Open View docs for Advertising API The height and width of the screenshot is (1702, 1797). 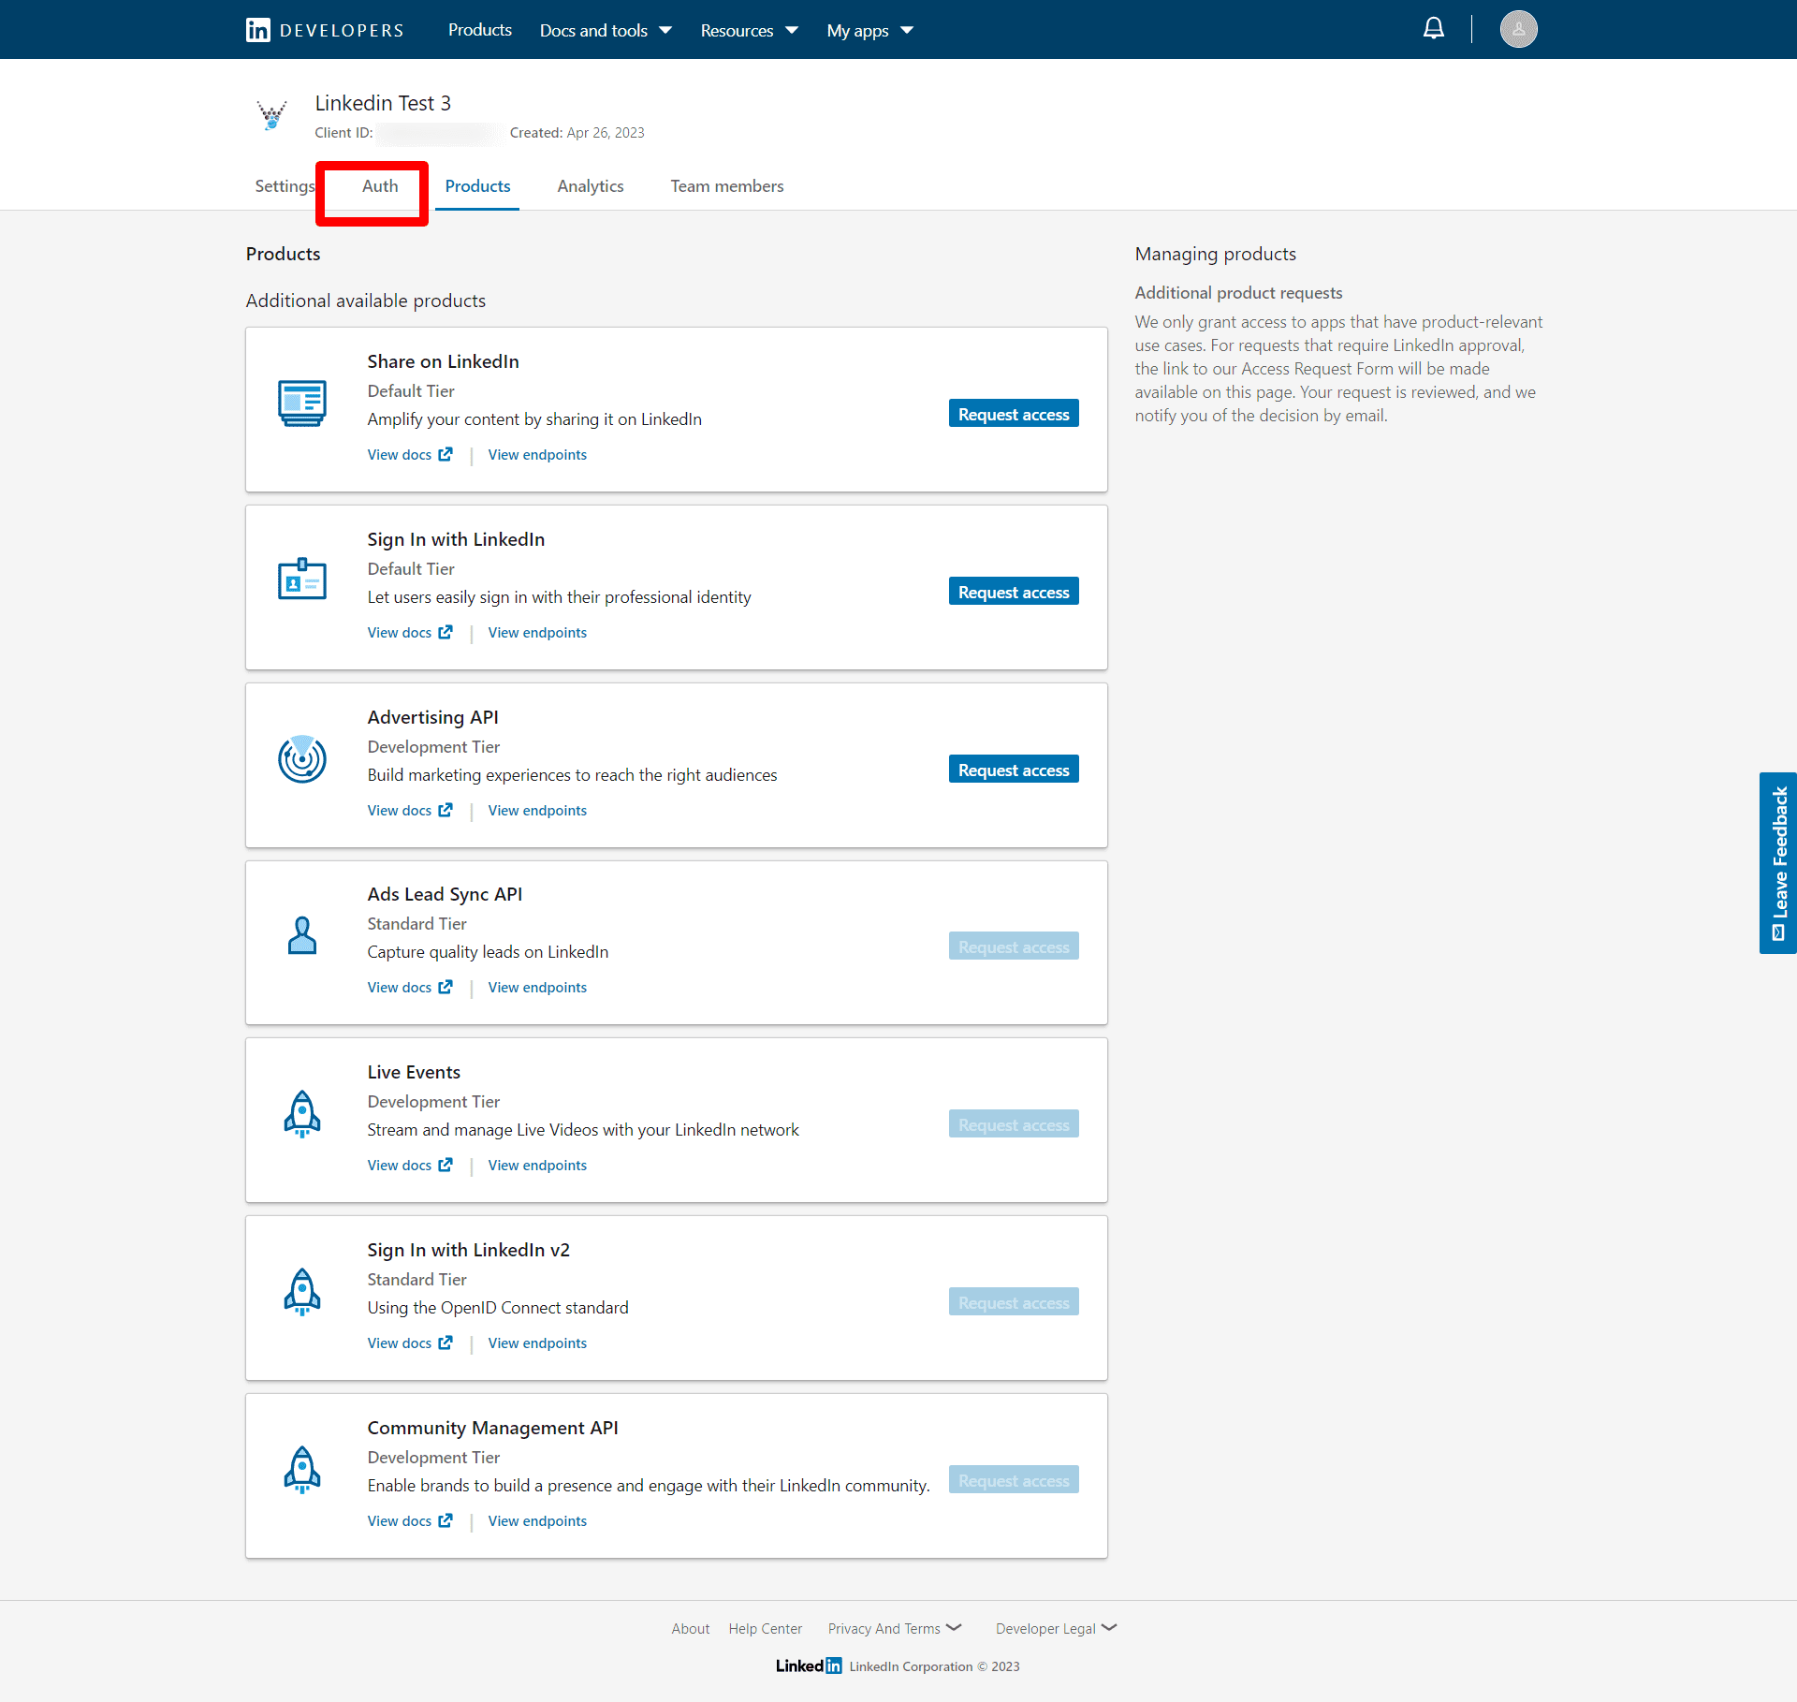pos(410,810)
